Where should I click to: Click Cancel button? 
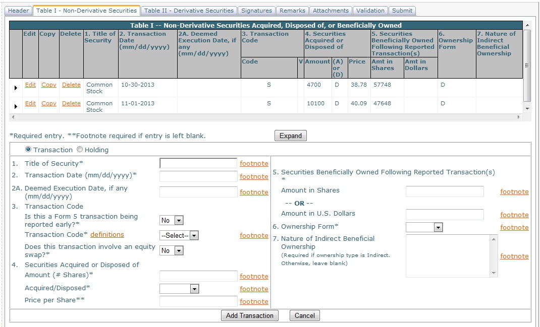click(x=305, y=315)
